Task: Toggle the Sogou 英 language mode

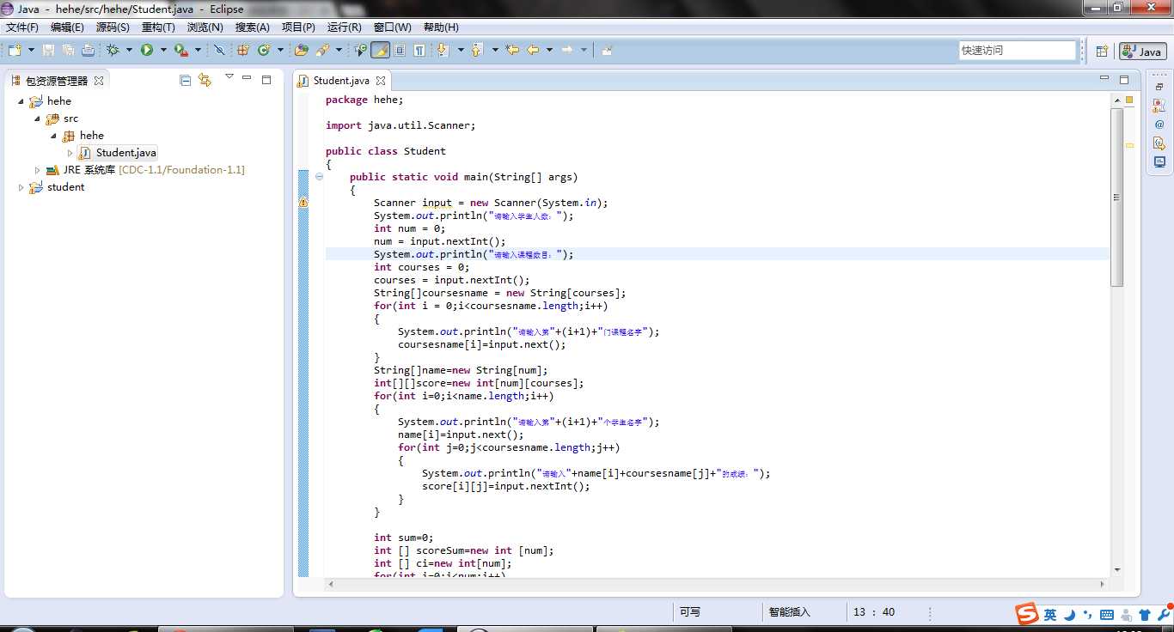Action: pyautogui.click(x=1050, y=615)
